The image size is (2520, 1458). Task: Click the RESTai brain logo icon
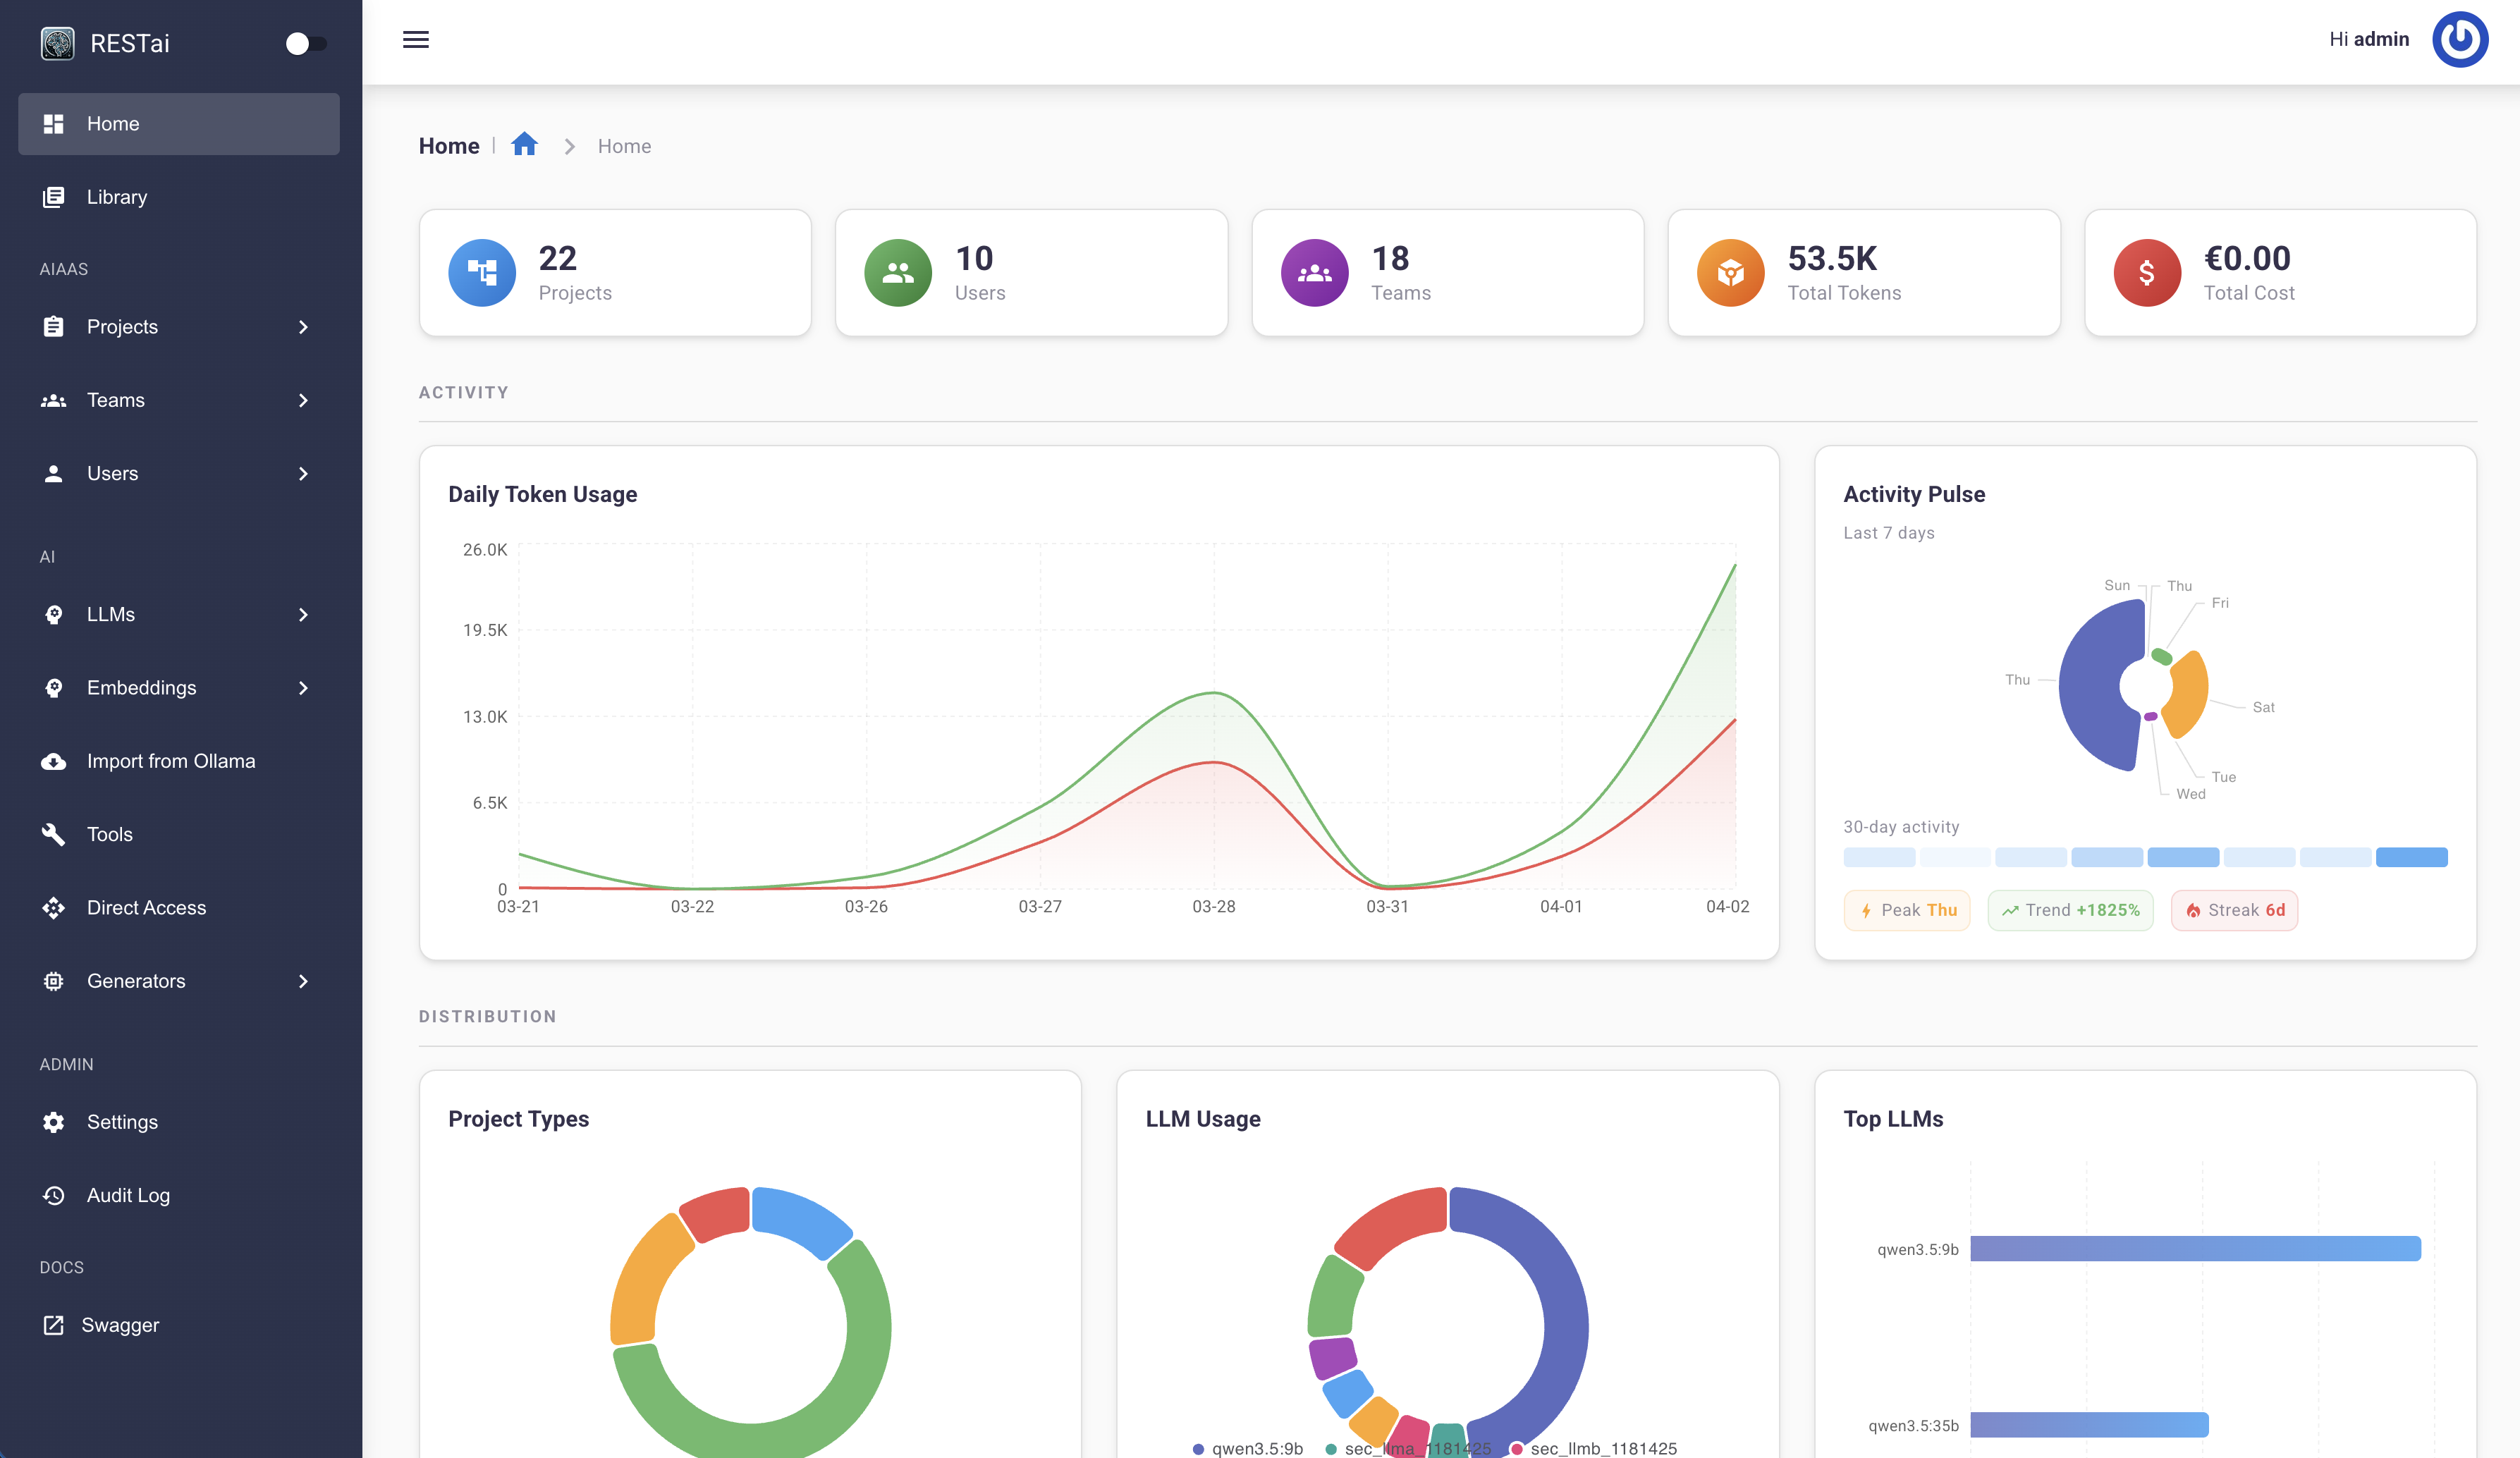click(58, 43)
